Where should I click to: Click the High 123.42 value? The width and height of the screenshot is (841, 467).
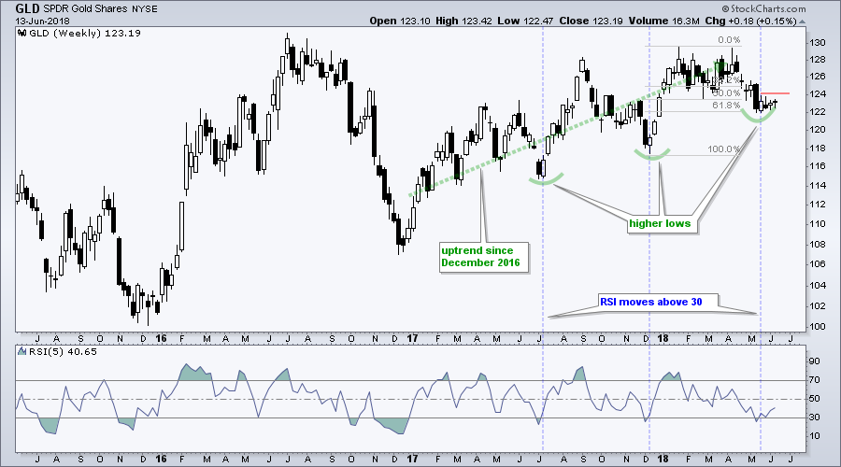tap(462, 21)
